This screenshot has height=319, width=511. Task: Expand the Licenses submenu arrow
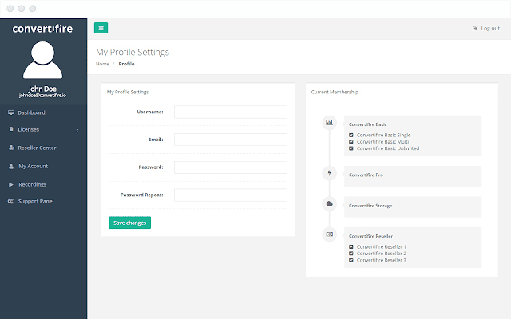point(77,131)
